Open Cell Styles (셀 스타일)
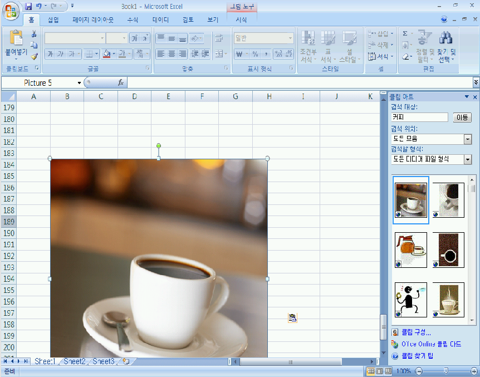The height and width of the screenshot is (377, 480). tap(350, 47)
